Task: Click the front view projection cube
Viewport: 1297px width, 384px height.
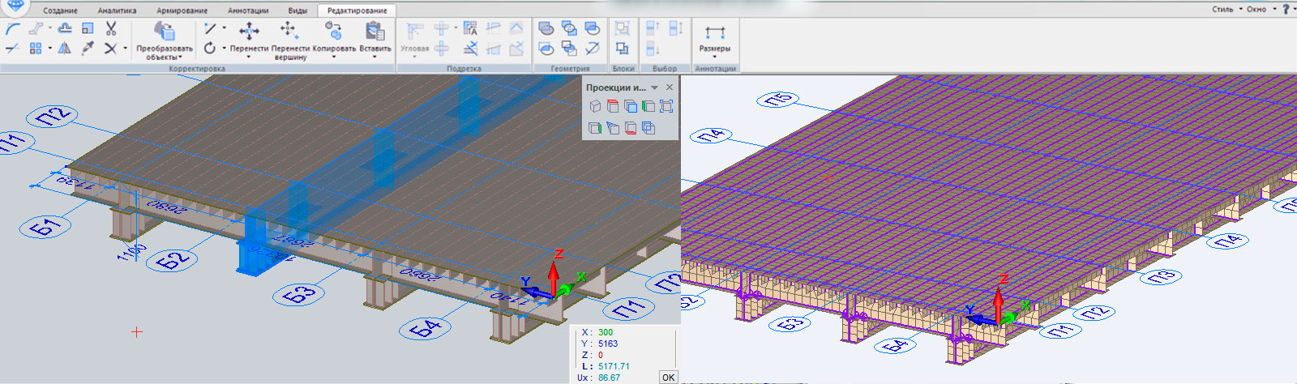Action: pos(631,106)
